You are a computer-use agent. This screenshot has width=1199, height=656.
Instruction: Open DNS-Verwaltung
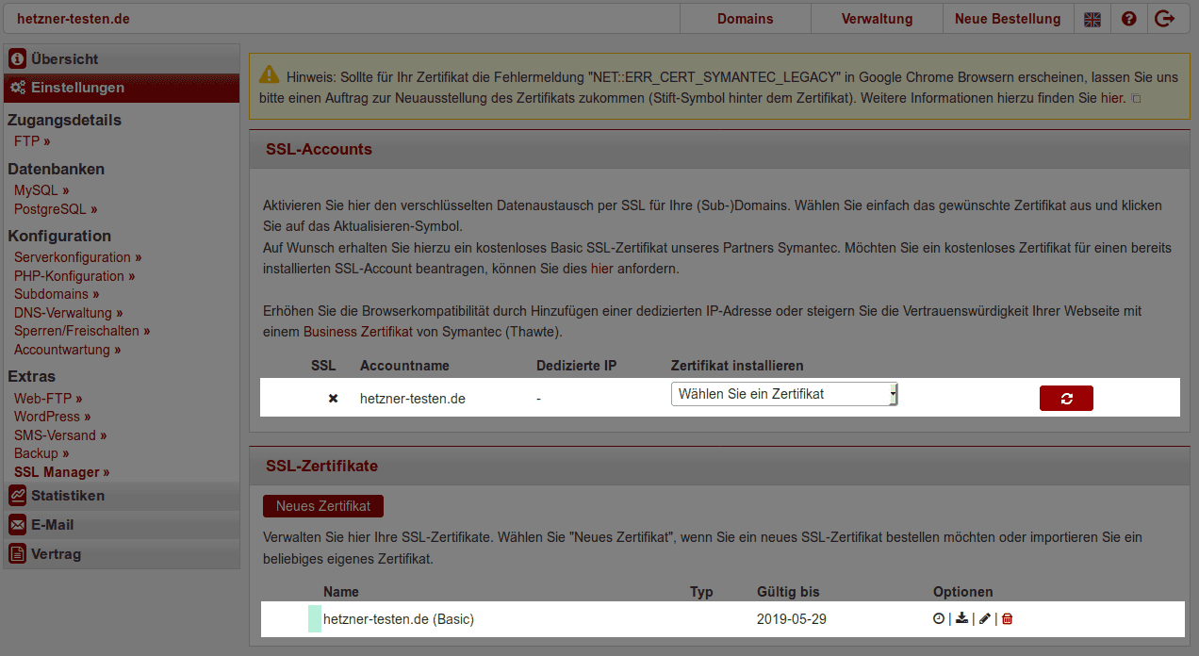click(x=69, y=313)
